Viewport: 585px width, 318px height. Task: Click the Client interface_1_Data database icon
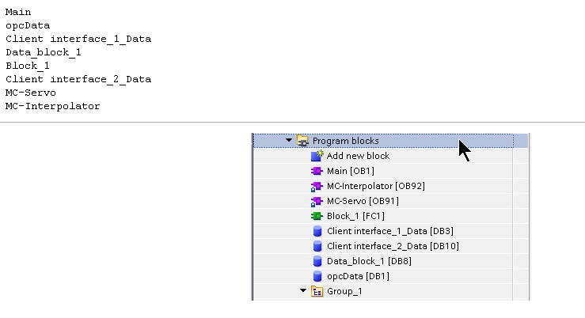(x=317, y=231)
